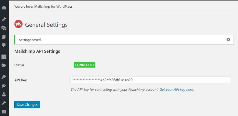Open Settings via the sliders icon

[x=4, y=112]
